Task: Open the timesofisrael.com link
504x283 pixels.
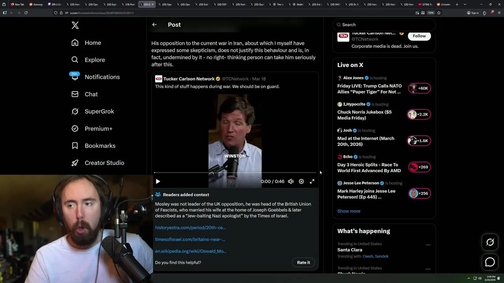Action: pos(190,239)
